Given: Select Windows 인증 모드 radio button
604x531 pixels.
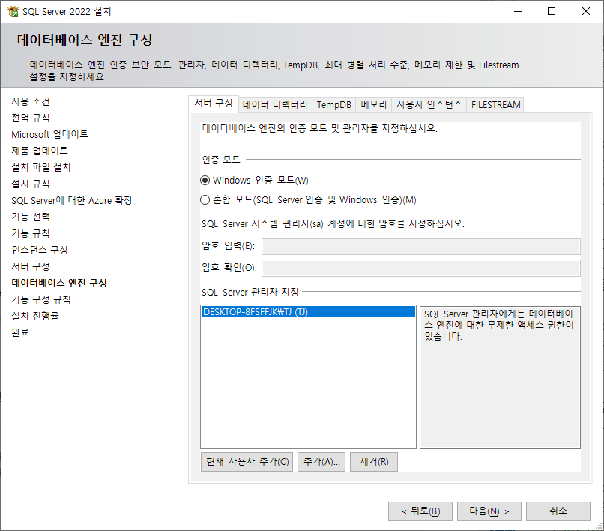Looking at the screenshot, I should point(205,181).
